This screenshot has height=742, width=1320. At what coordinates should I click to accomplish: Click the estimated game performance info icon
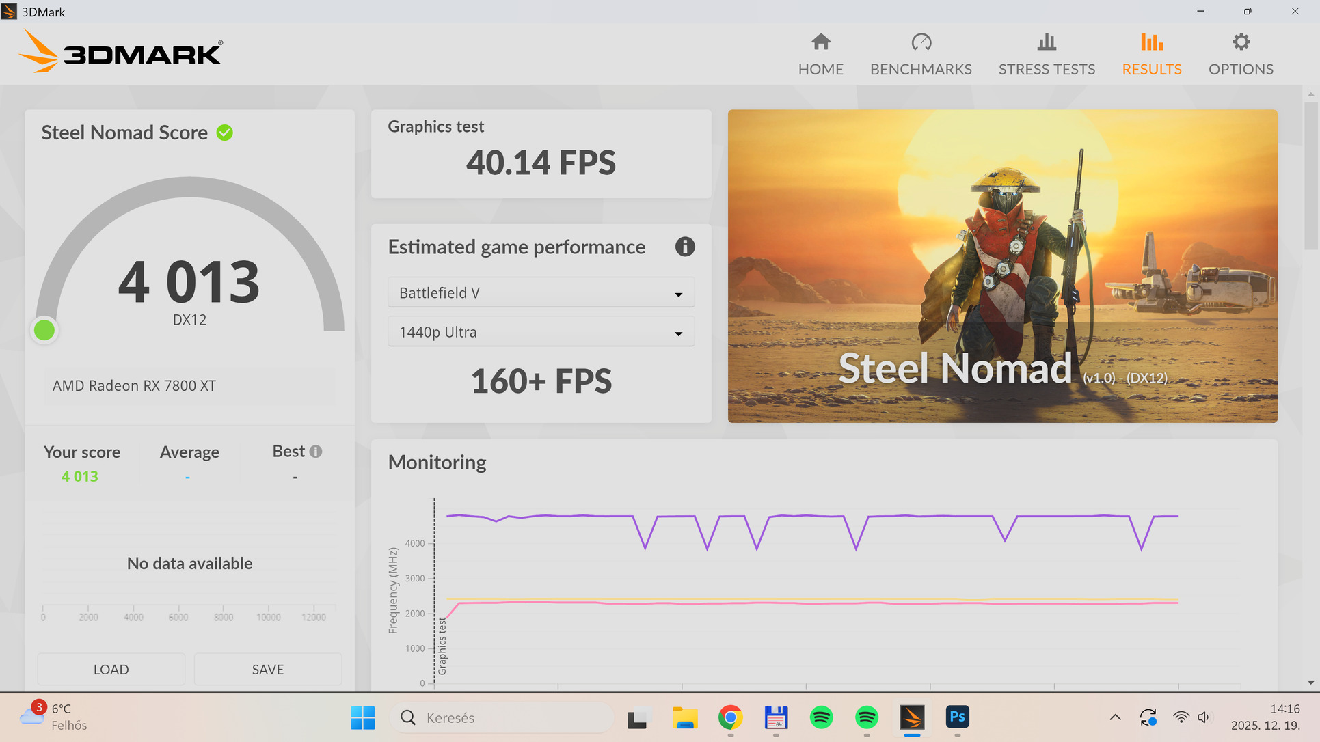tap(685, 247)
